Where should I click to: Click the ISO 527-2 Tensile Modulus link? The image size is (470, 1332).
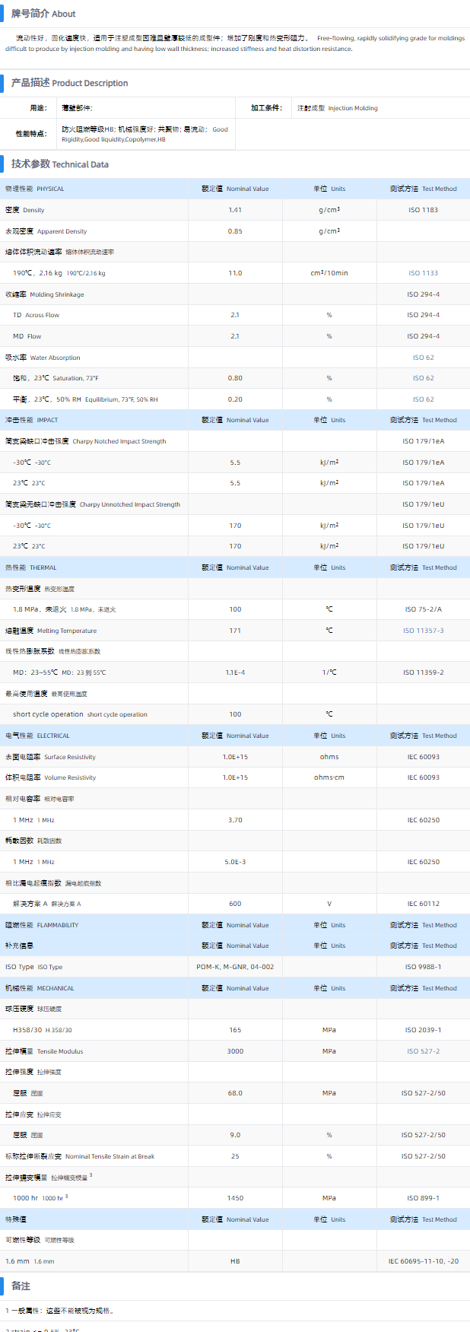tap(423, 1051)
